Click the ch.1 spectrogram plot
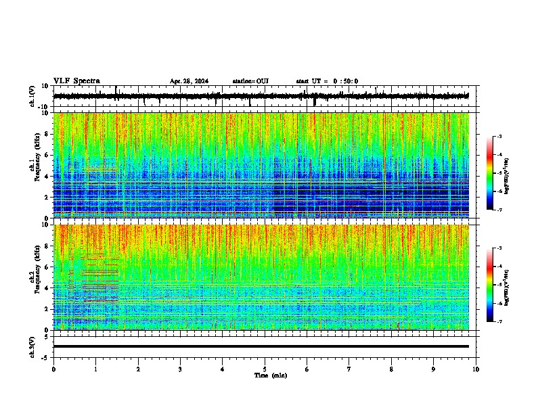Screen dimensions: 536x414 261,165
